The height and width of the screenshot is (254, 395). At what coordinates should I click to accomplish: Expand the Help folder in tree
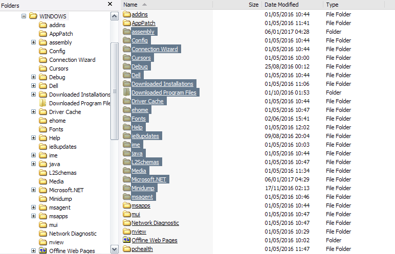(x=33, y=137)
